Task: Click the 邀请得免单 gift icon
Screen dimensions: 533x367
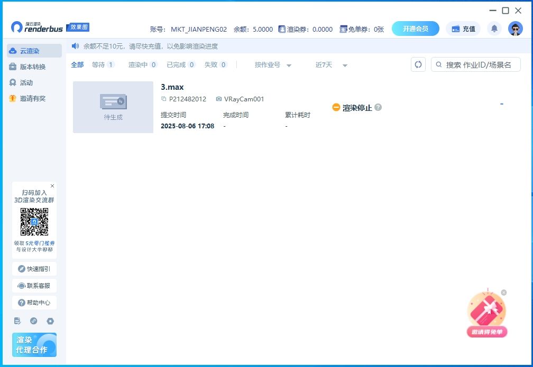Action: click(x=487, y=314)
